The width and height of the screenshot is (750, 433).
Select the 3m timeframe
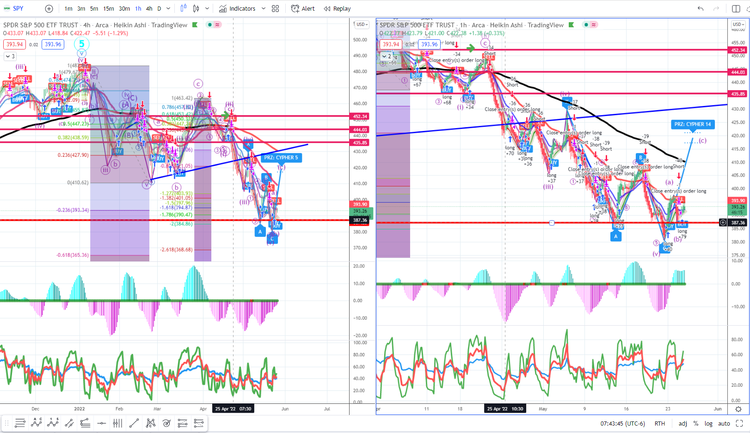click(81, 8)
